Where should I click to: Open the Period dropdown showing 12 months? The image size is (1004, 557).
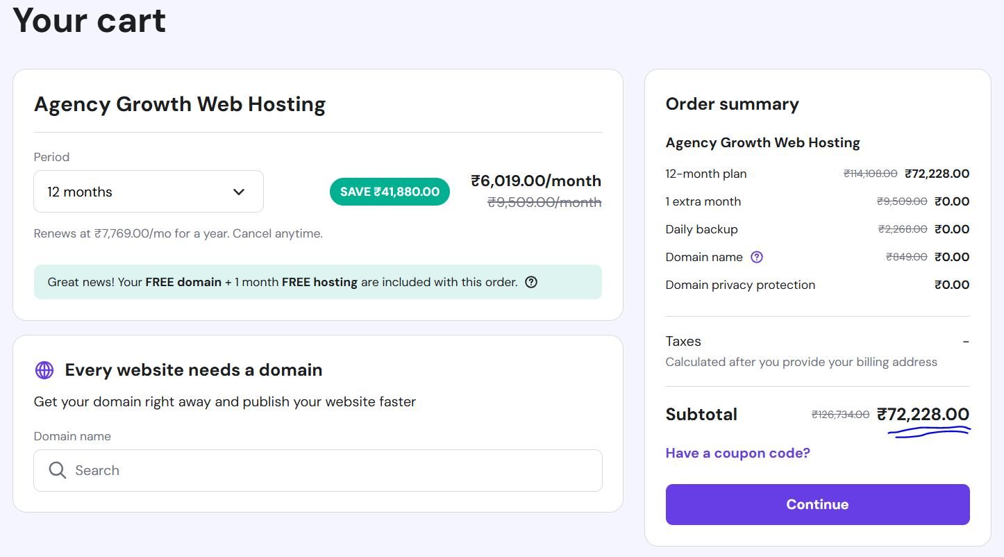tap(148, 192)
